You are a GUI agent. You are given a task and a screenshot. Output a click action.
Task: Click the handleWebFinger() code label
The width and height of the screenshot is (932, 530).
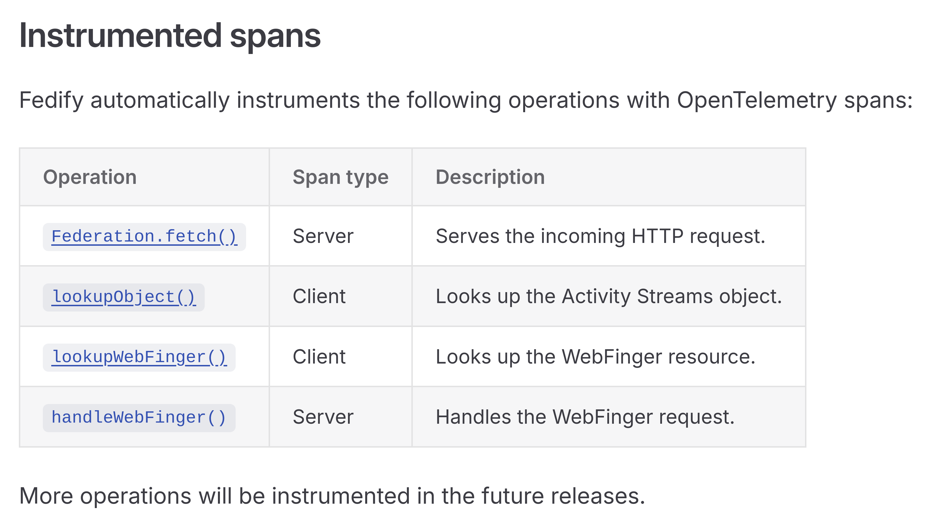pyautogui.click(x=139, y=418)
